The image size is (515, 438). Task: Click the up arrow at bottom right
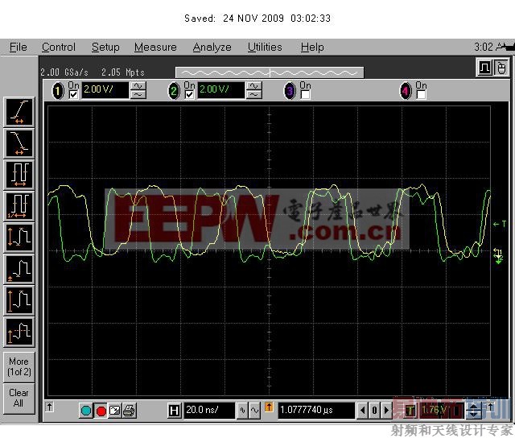[x=490, y=407]
